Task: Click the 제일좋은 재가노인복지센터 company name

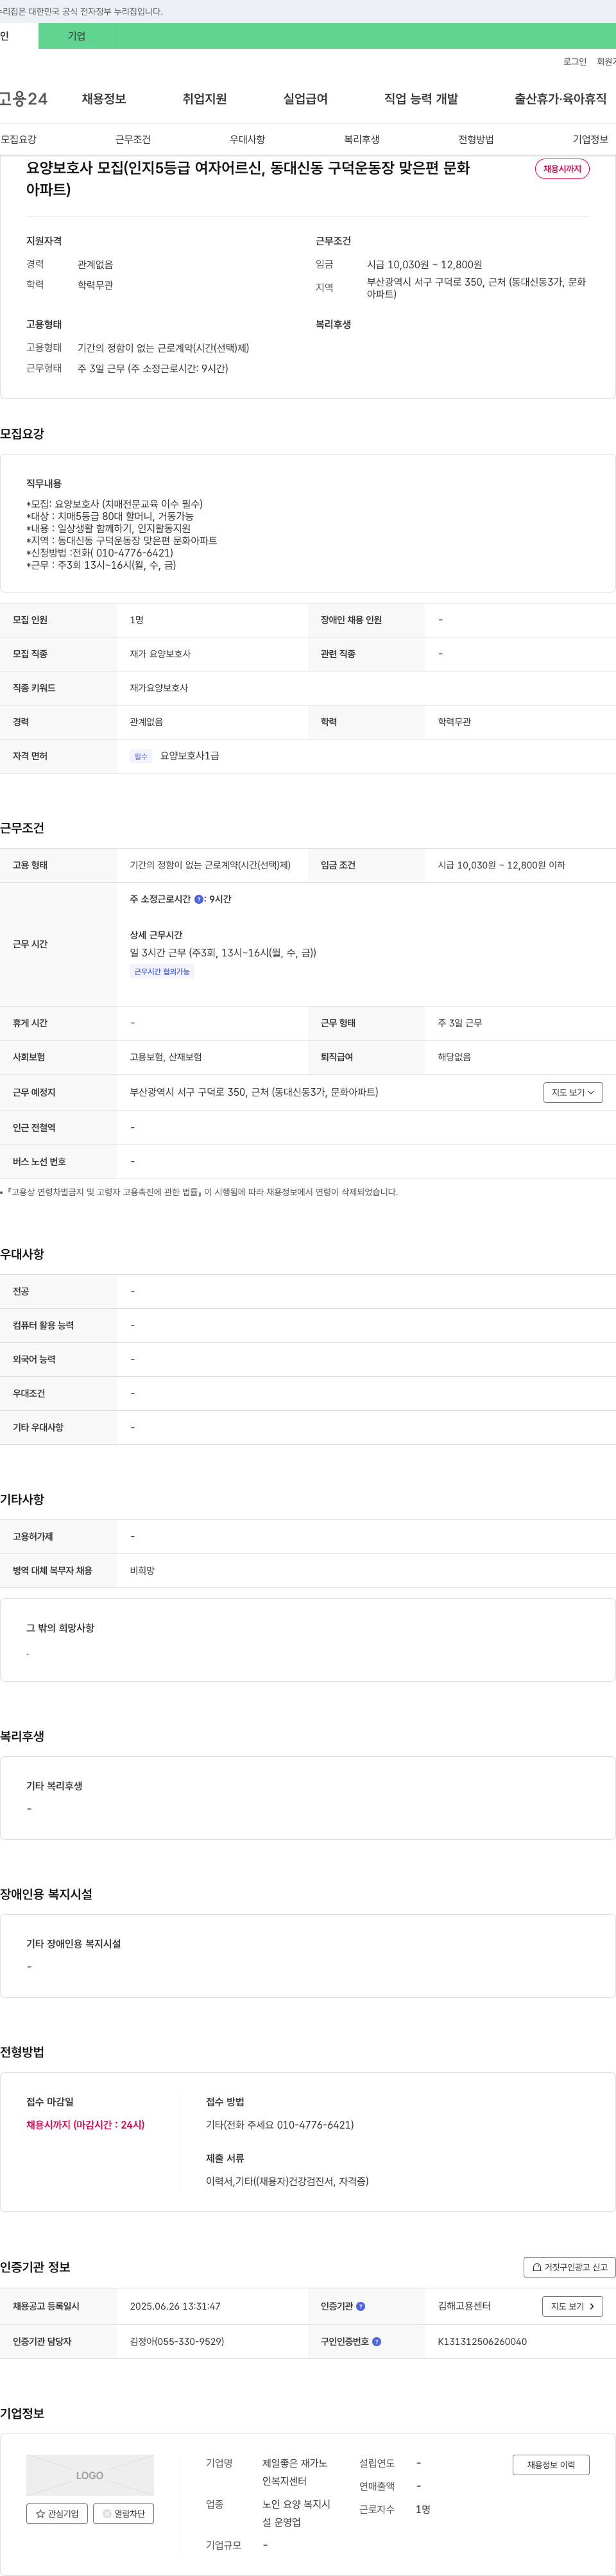Action: click(x=295, y=2472)
